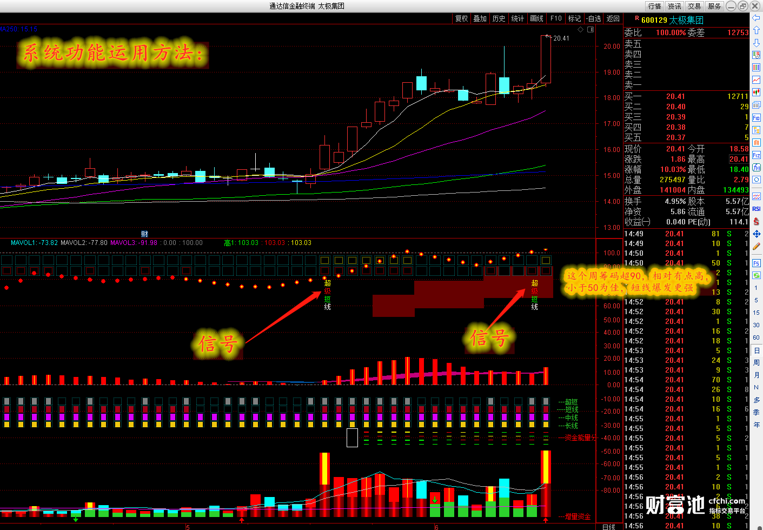
Task: Click the 返回 return button
Action: (613, 18)
